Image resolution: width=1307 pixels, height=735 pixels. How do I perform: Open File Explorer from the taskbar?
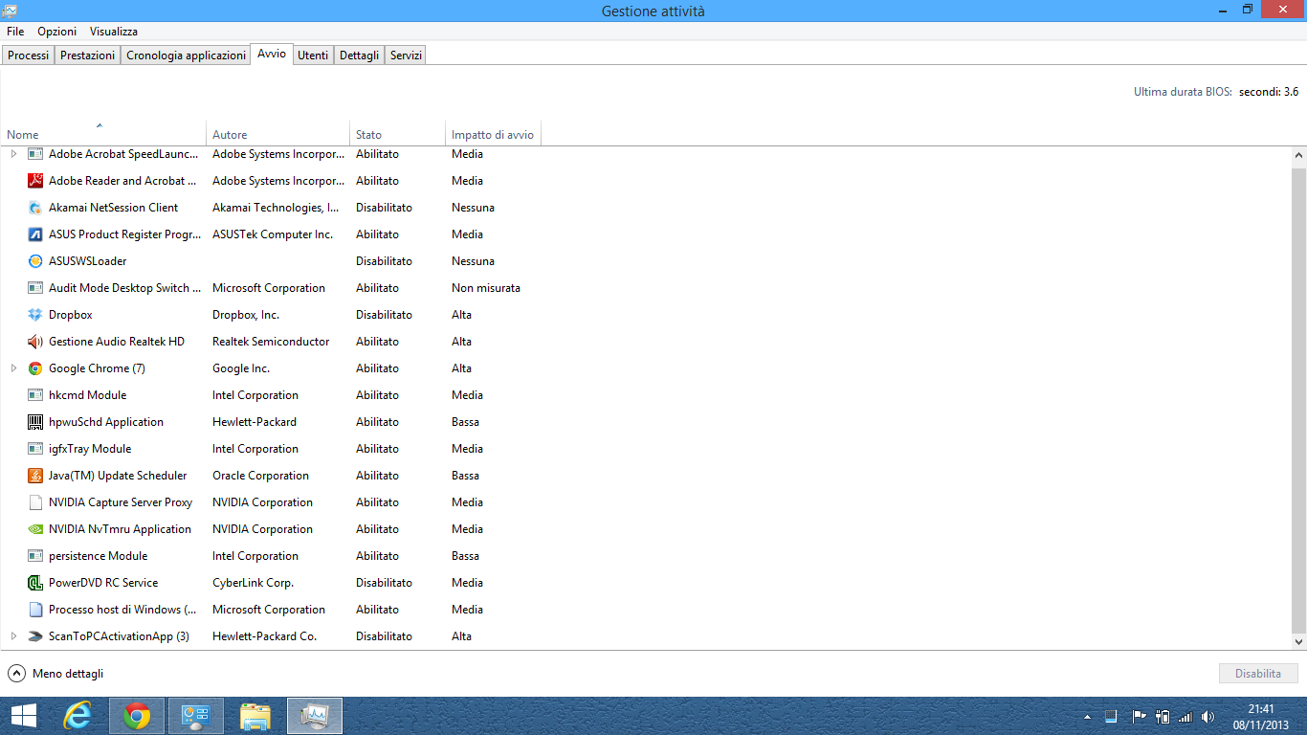[x=255, y=716]
